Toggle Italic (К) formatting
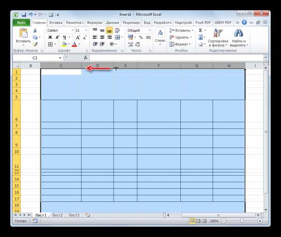This screenshot has width=281, height=237. coord(57,37)
